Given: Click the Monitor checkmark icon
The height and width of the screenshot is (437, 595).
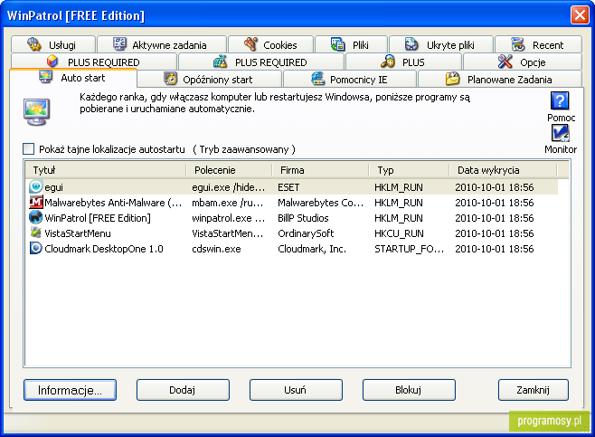Looking at the screenshot, I should click(560, 133).
